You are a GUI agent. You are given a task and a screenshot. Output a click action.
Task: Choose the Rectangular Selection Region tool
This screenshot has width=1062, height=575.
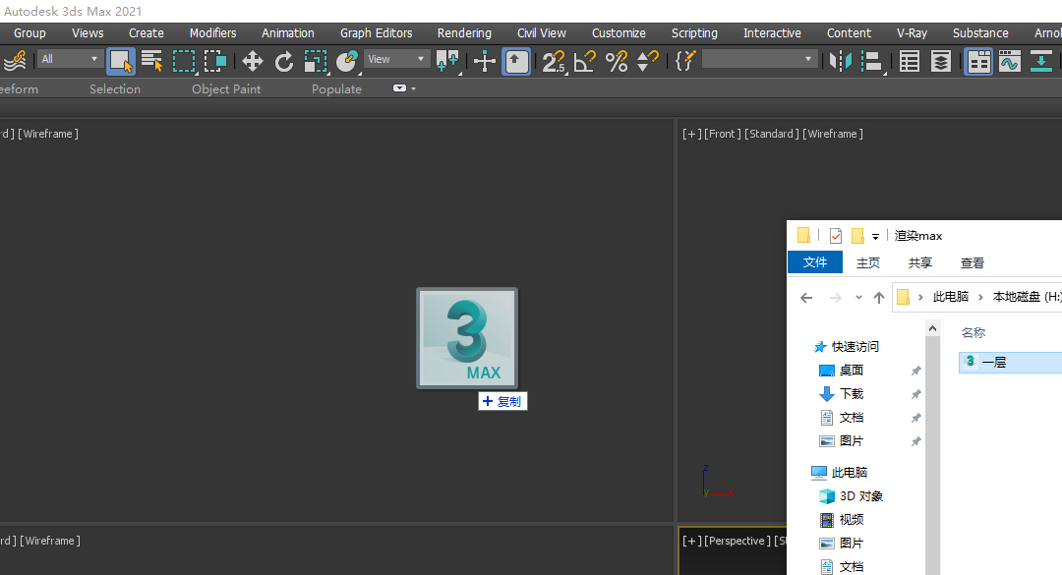tap(184, 61)
